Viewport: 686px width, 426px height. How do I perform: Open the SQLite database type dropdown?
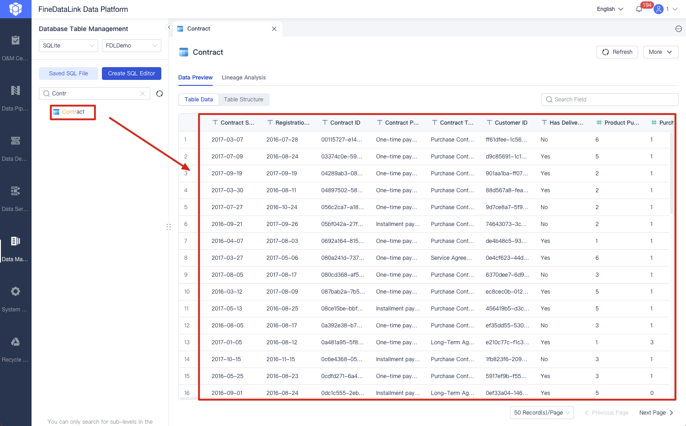[x=69, y=46]
